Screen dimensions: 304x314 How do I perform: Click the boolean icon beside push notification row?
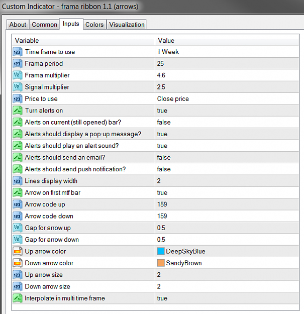tap(17, 169)
